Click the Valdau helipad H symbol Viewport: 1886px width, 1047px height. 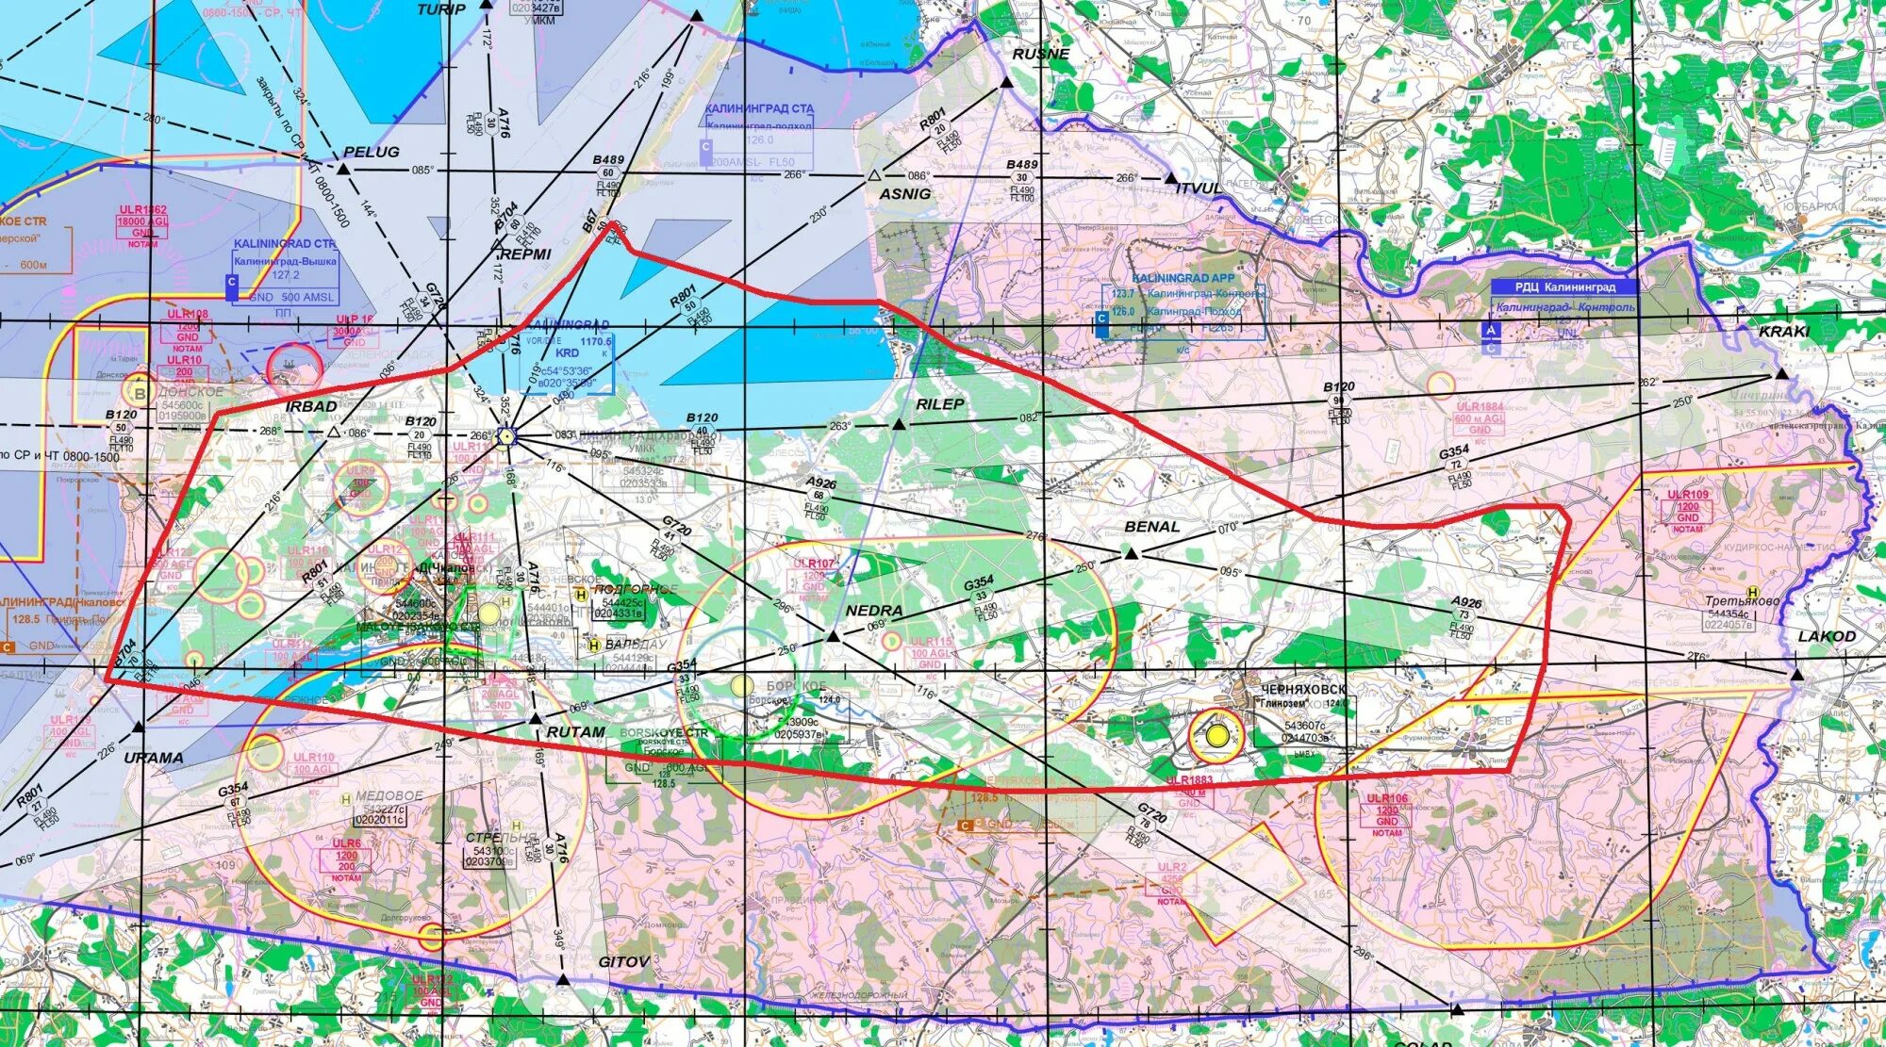(x=594, y=646)
